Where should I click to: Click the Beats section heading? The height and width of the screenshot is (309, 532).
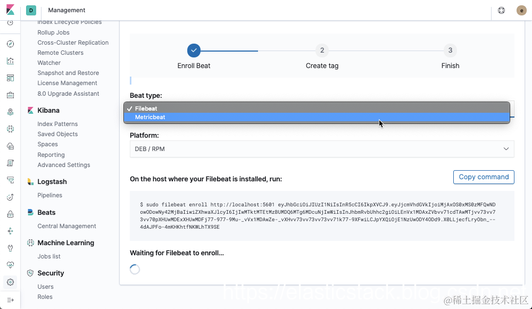pos(46,212)
